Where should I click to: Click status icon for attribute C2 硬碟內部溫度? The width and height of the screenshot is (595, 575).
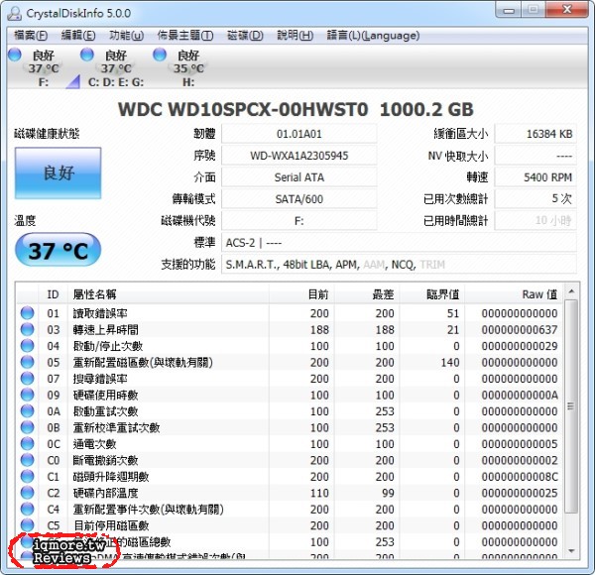point(27,493)
